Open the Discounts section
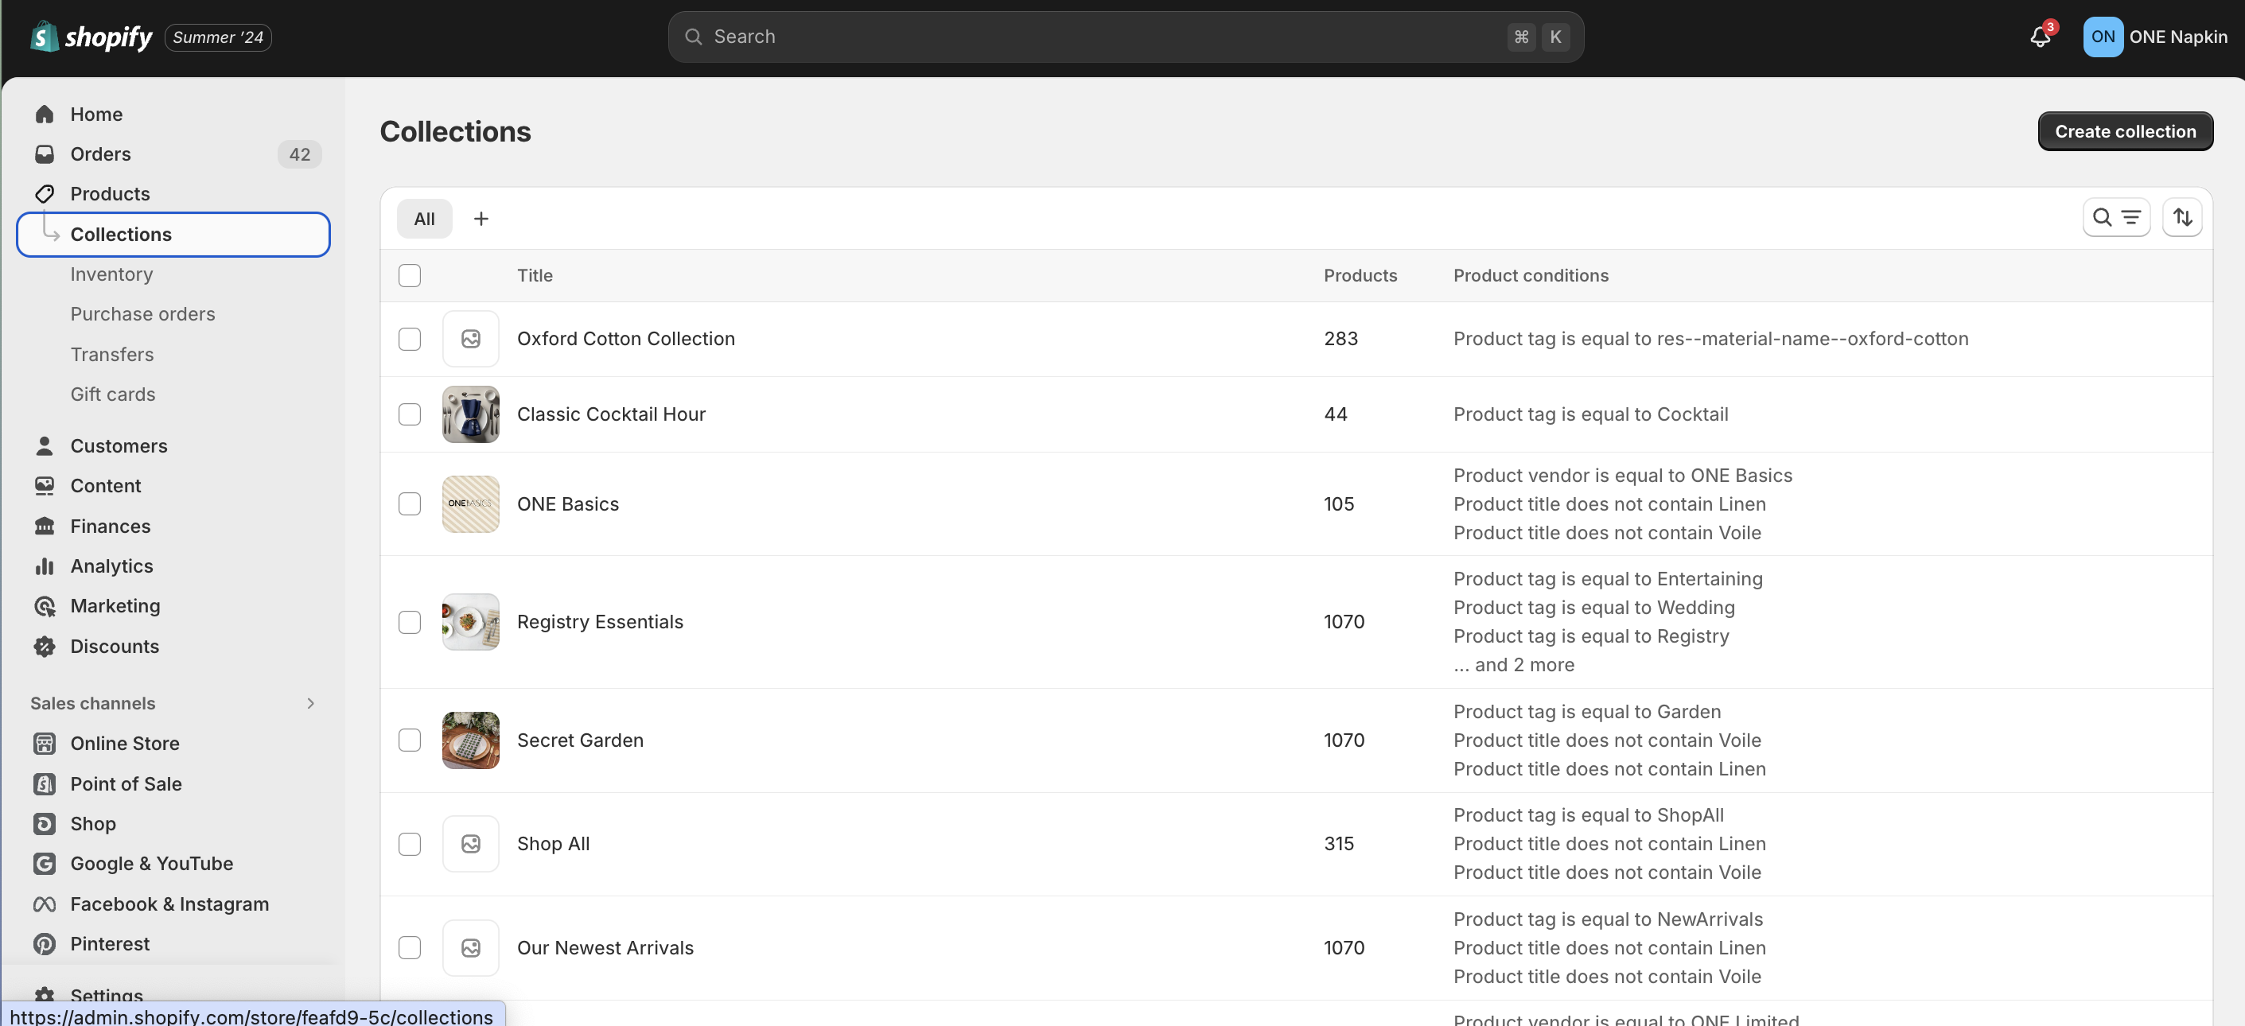The height and width of the screenshot is (1026, 2245). coord(113,647)
